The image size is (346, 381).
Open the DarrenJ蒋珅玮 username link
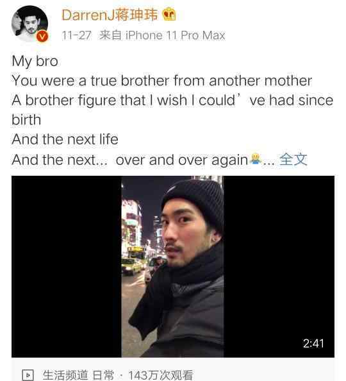pyautogui.click(x=110, y=15)
